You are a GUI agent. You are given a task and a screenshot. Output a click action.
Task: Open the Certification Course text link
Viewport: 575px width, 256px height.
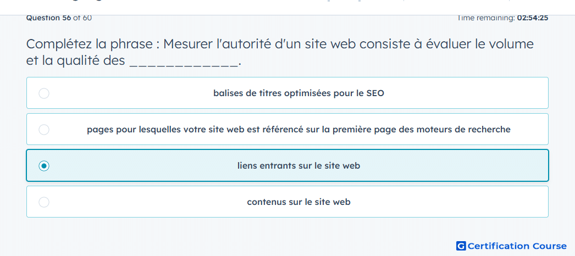pyautogui.click(x=517, y=246)
